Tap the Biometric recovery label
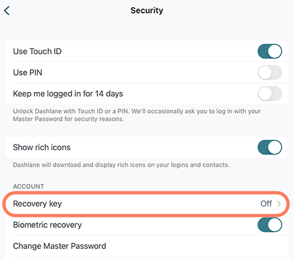The image size is (294, 260). pos(47,225)
